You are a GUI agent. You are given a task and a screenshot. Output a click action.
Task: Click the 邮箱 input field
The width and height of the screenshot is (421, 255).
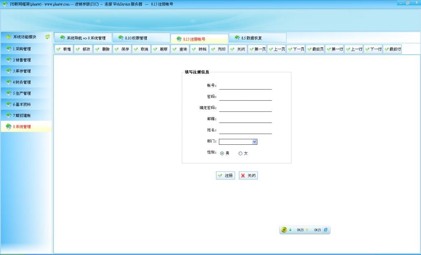245,119
